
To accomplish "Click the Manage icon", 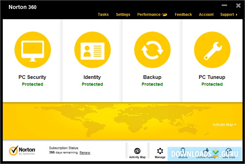I will [160, 151].
